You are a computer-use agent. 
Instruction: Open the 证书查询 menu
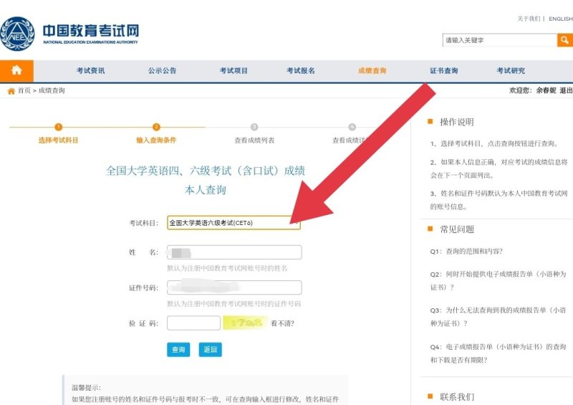click(x=444, y=71)
